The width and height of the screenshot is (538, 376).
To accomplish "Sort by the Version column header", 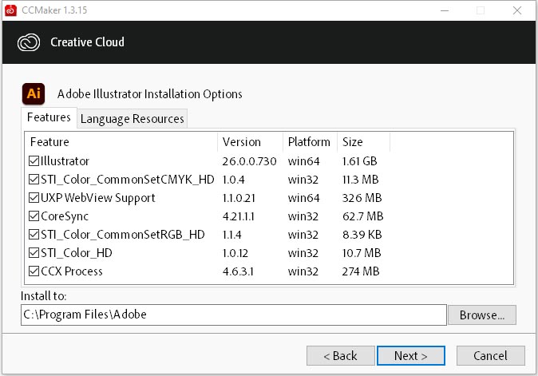I will [250, 142].
